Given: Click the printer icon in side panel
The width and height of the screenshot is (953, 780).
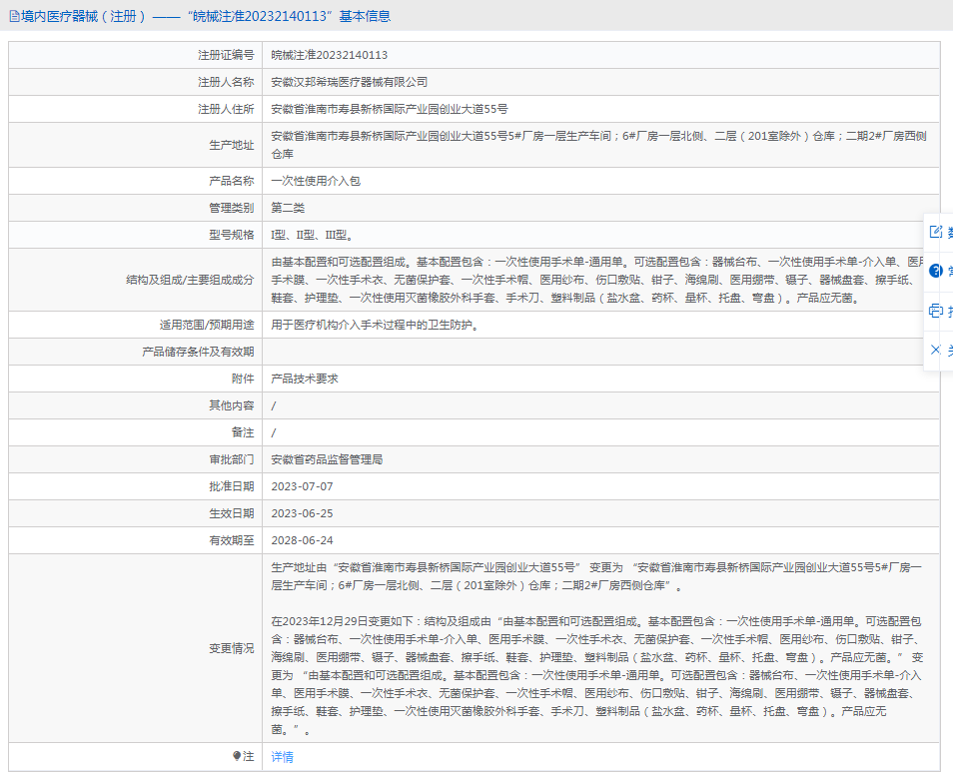Looking at the screenshot, I should coord(936,311).
